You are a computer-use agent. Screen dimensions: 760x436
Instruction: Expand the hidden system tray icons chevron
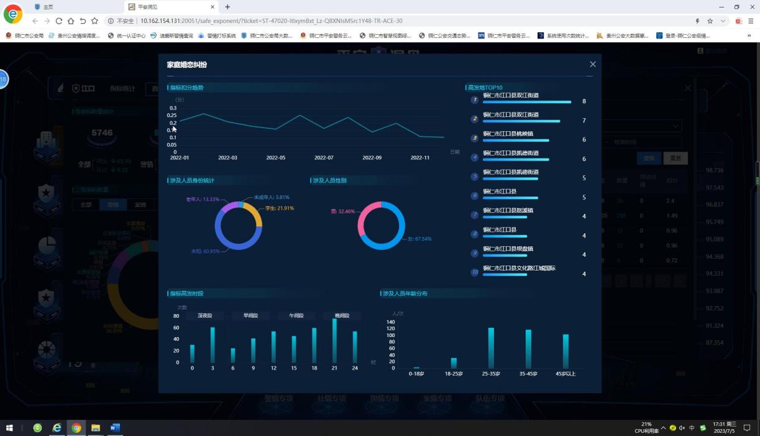[663, 428]
